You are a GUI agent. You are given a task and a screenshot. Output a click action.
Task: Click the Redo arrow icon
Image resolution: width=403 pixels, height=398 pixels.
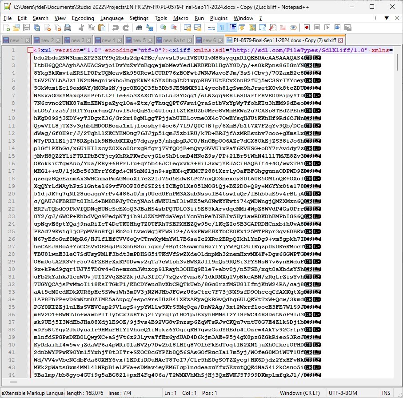(126, 28)
